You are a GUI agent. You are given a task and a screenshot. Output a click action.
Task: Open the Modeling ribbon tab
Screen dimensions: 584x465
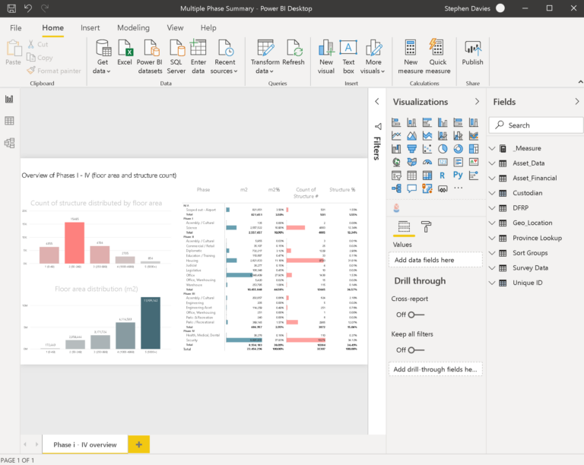pyautogui.click(x=133, y=27)
